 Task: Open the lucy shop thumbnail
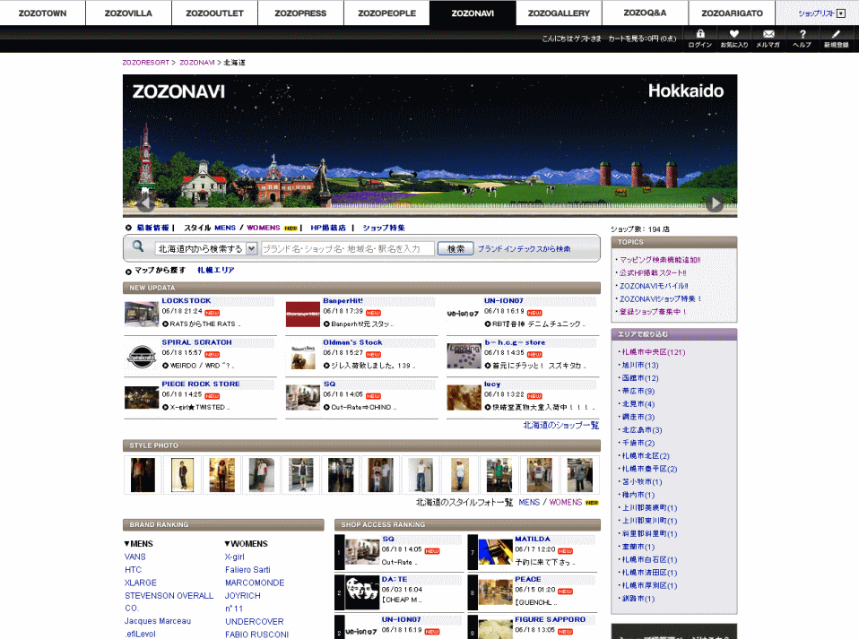click(x=464, y=398)
